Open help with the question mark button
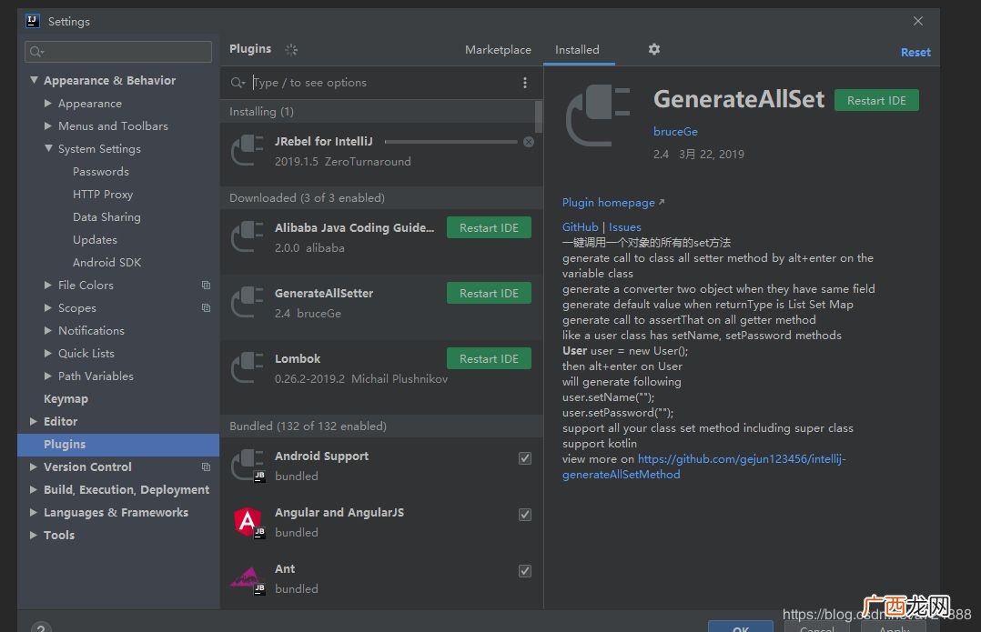This screenshot has width=981, height=632. [41, 627]
